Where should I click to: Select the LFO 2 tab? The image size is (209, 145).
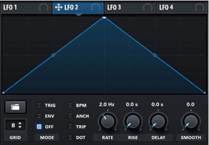(78, 7)
